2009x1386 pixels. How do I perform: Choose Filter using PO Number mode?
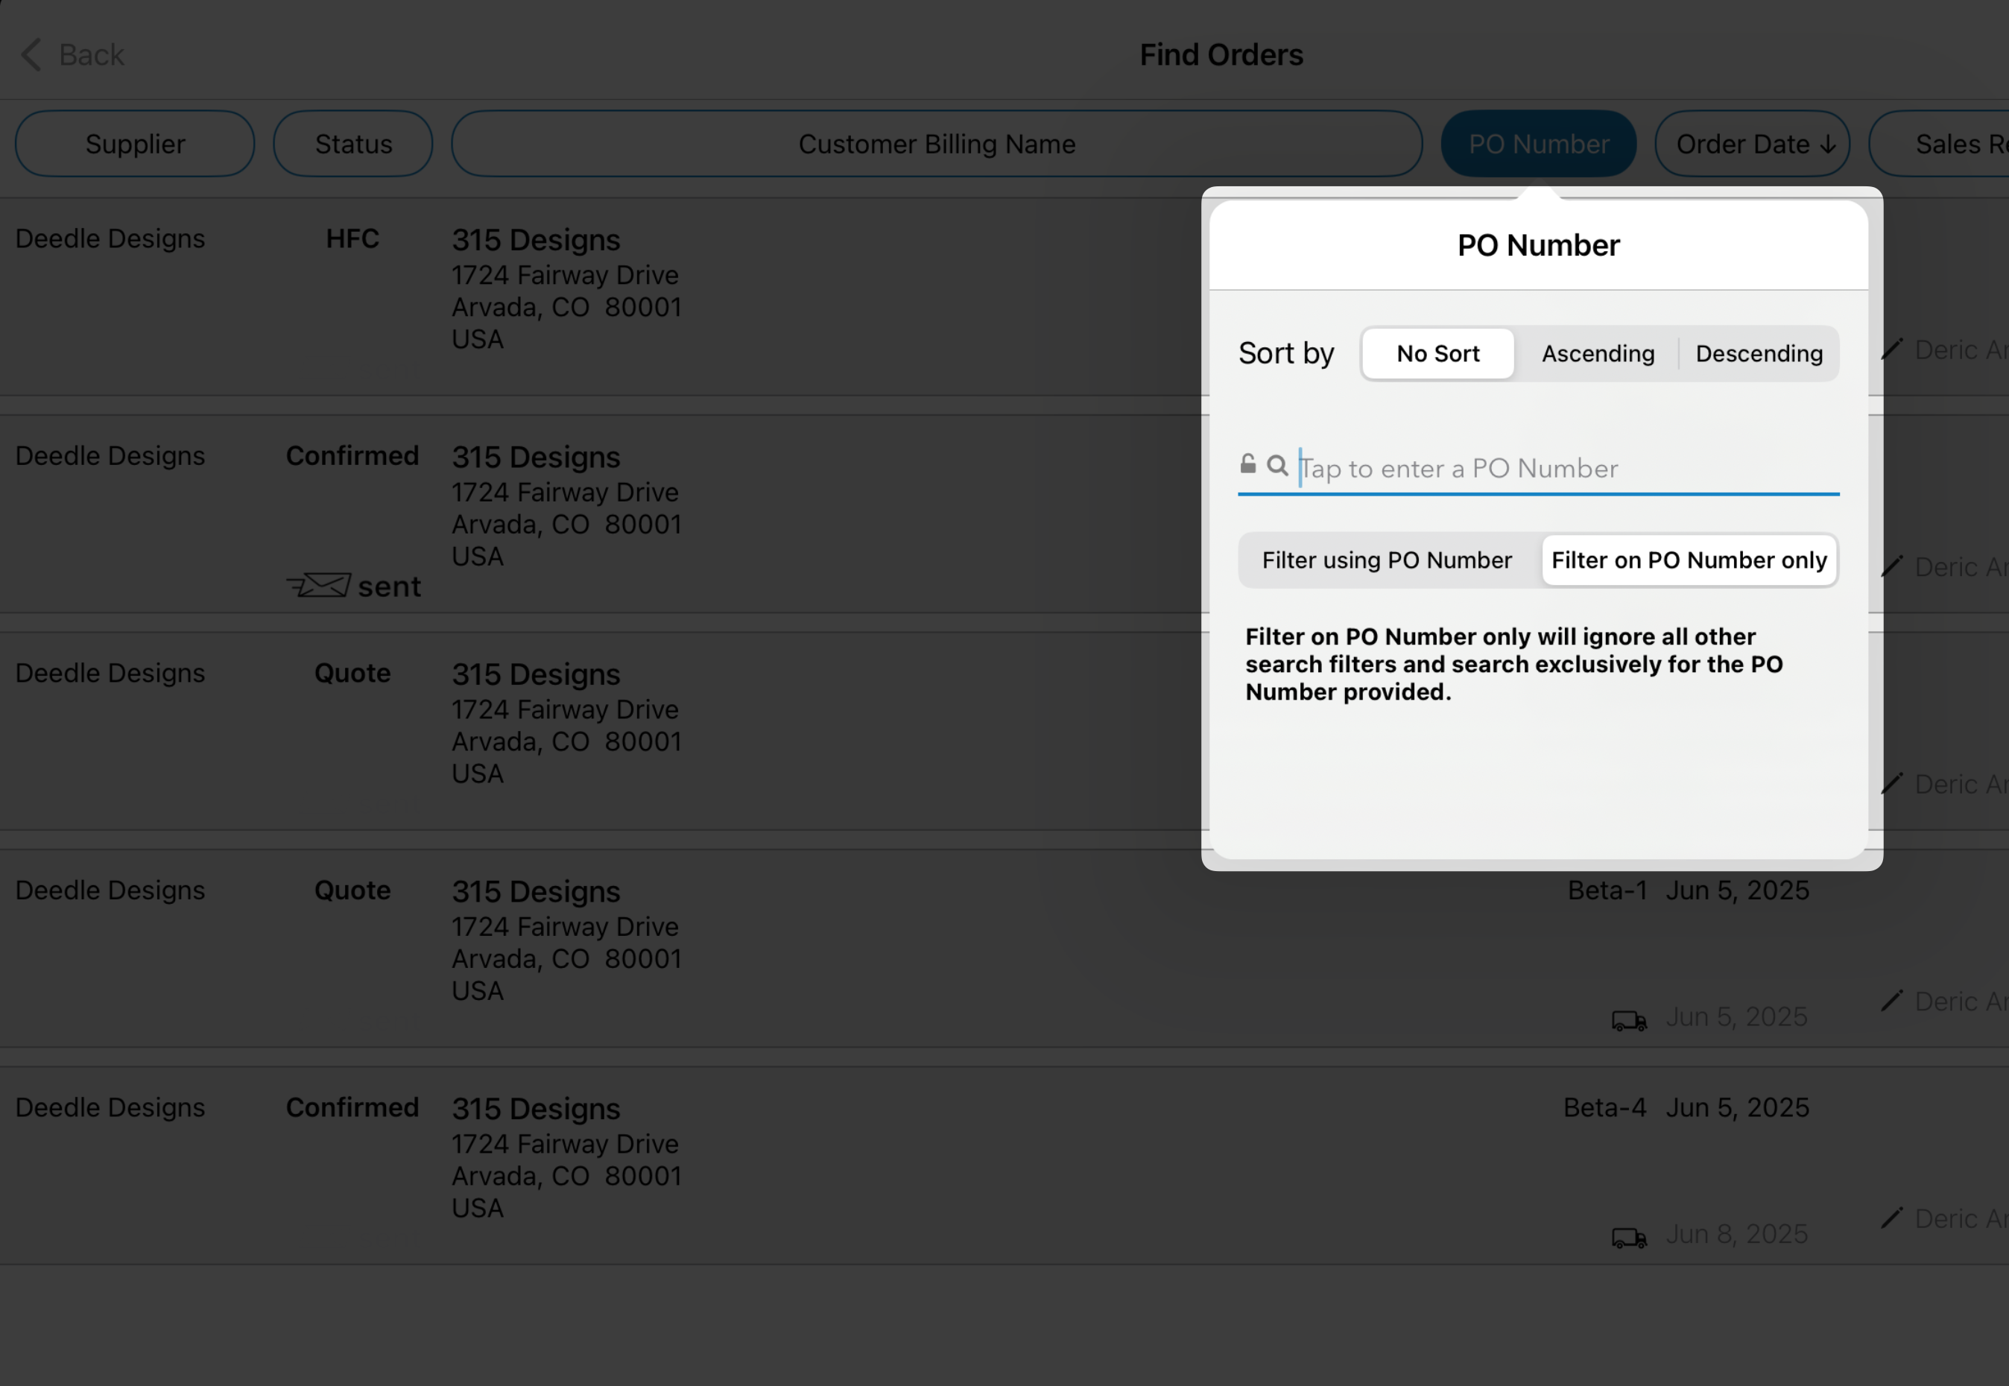[1388, 560]
